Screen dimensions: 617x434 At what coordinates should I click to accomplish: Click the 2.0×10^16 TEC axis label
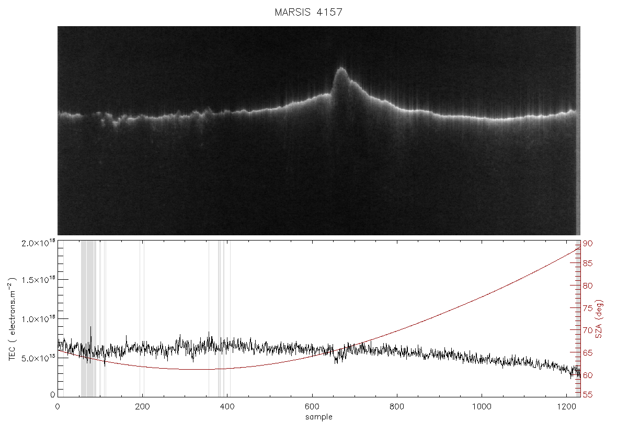click(38, 243)
